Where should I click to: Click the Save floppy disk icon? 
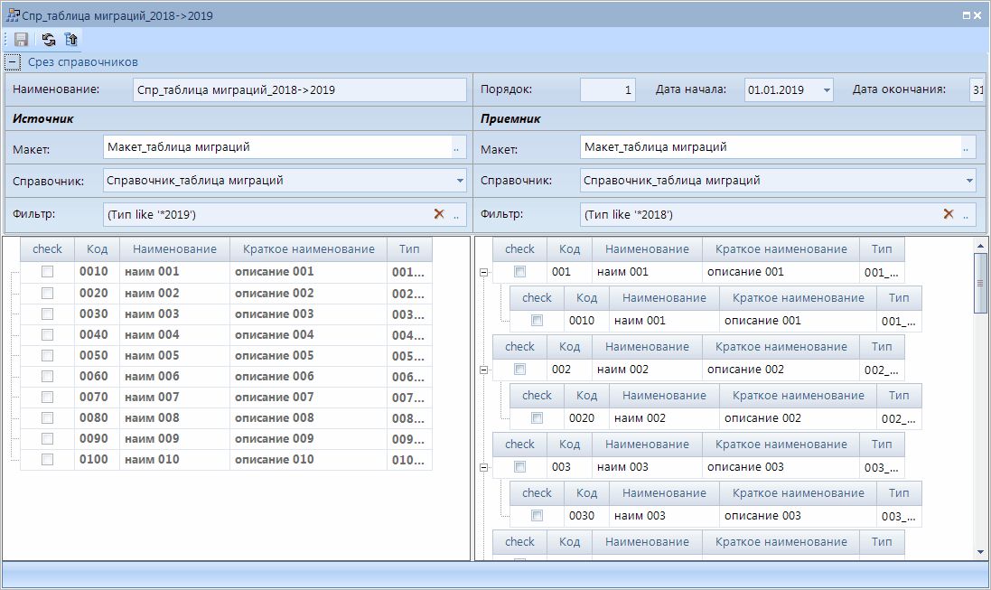[x=22, y=39]
